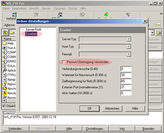Click the second toolbar icon with checklist
This screenshot has width=164, height=133.
click(x=36, y=15)
